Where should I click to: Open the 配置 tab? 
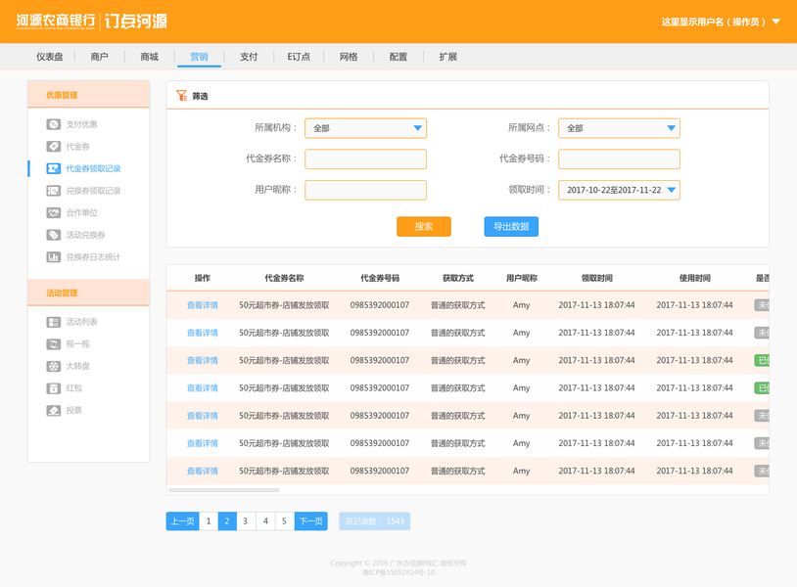click(398, 57)
